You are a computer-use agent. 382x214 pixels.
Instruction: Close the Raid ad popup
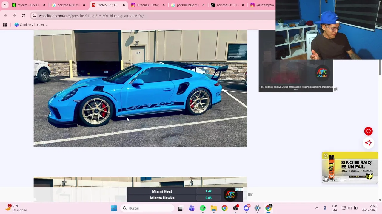coord(326,156)
